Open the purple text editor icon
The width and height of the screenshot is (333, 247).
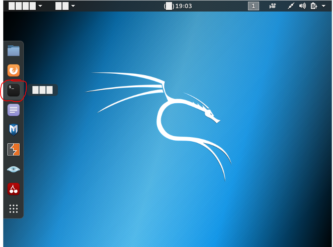coord(14,110)
